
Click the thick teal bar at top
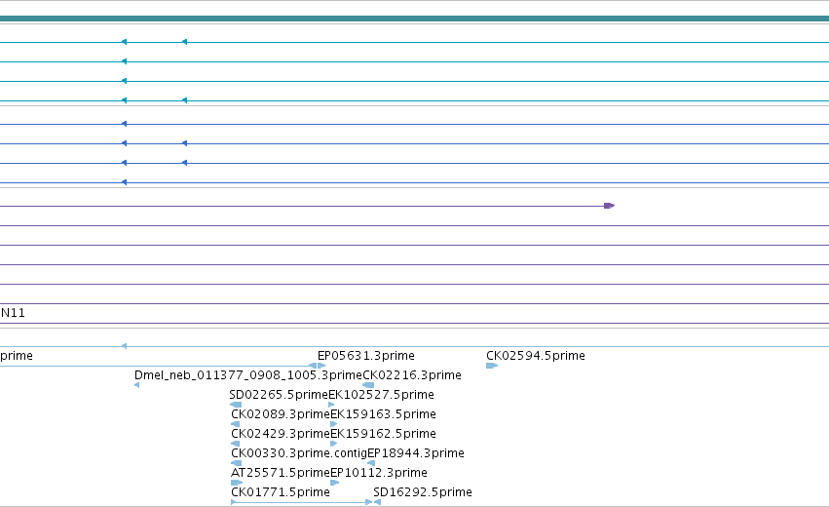click(x=415, y=19)
